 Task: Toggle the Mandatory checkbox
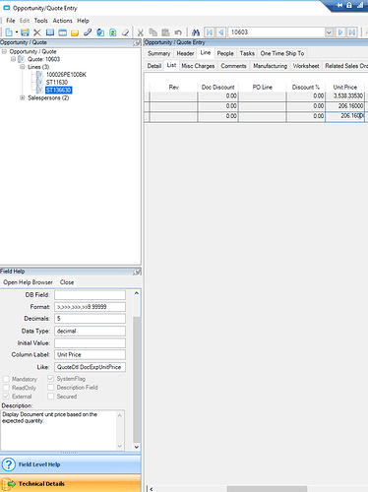[x=6, y=379]
